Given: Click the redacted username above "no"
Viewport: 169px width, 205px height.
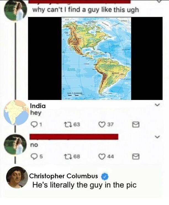Looking at the screenshot, I should click(74, 137).
